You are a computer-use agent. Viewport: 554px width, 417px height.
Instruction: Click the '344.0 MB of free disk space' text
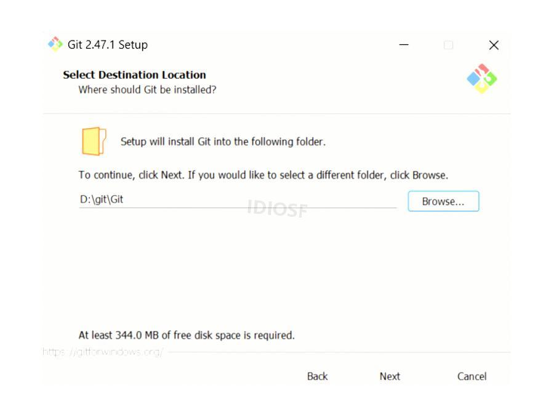pos(178,335)
